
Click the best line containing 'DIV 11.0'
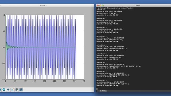coord(119,66)
